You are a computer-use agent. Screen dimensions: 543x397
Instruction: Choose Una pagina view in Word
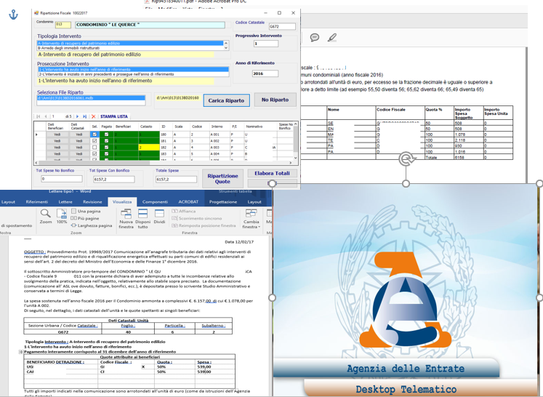(x=86, y=211)
